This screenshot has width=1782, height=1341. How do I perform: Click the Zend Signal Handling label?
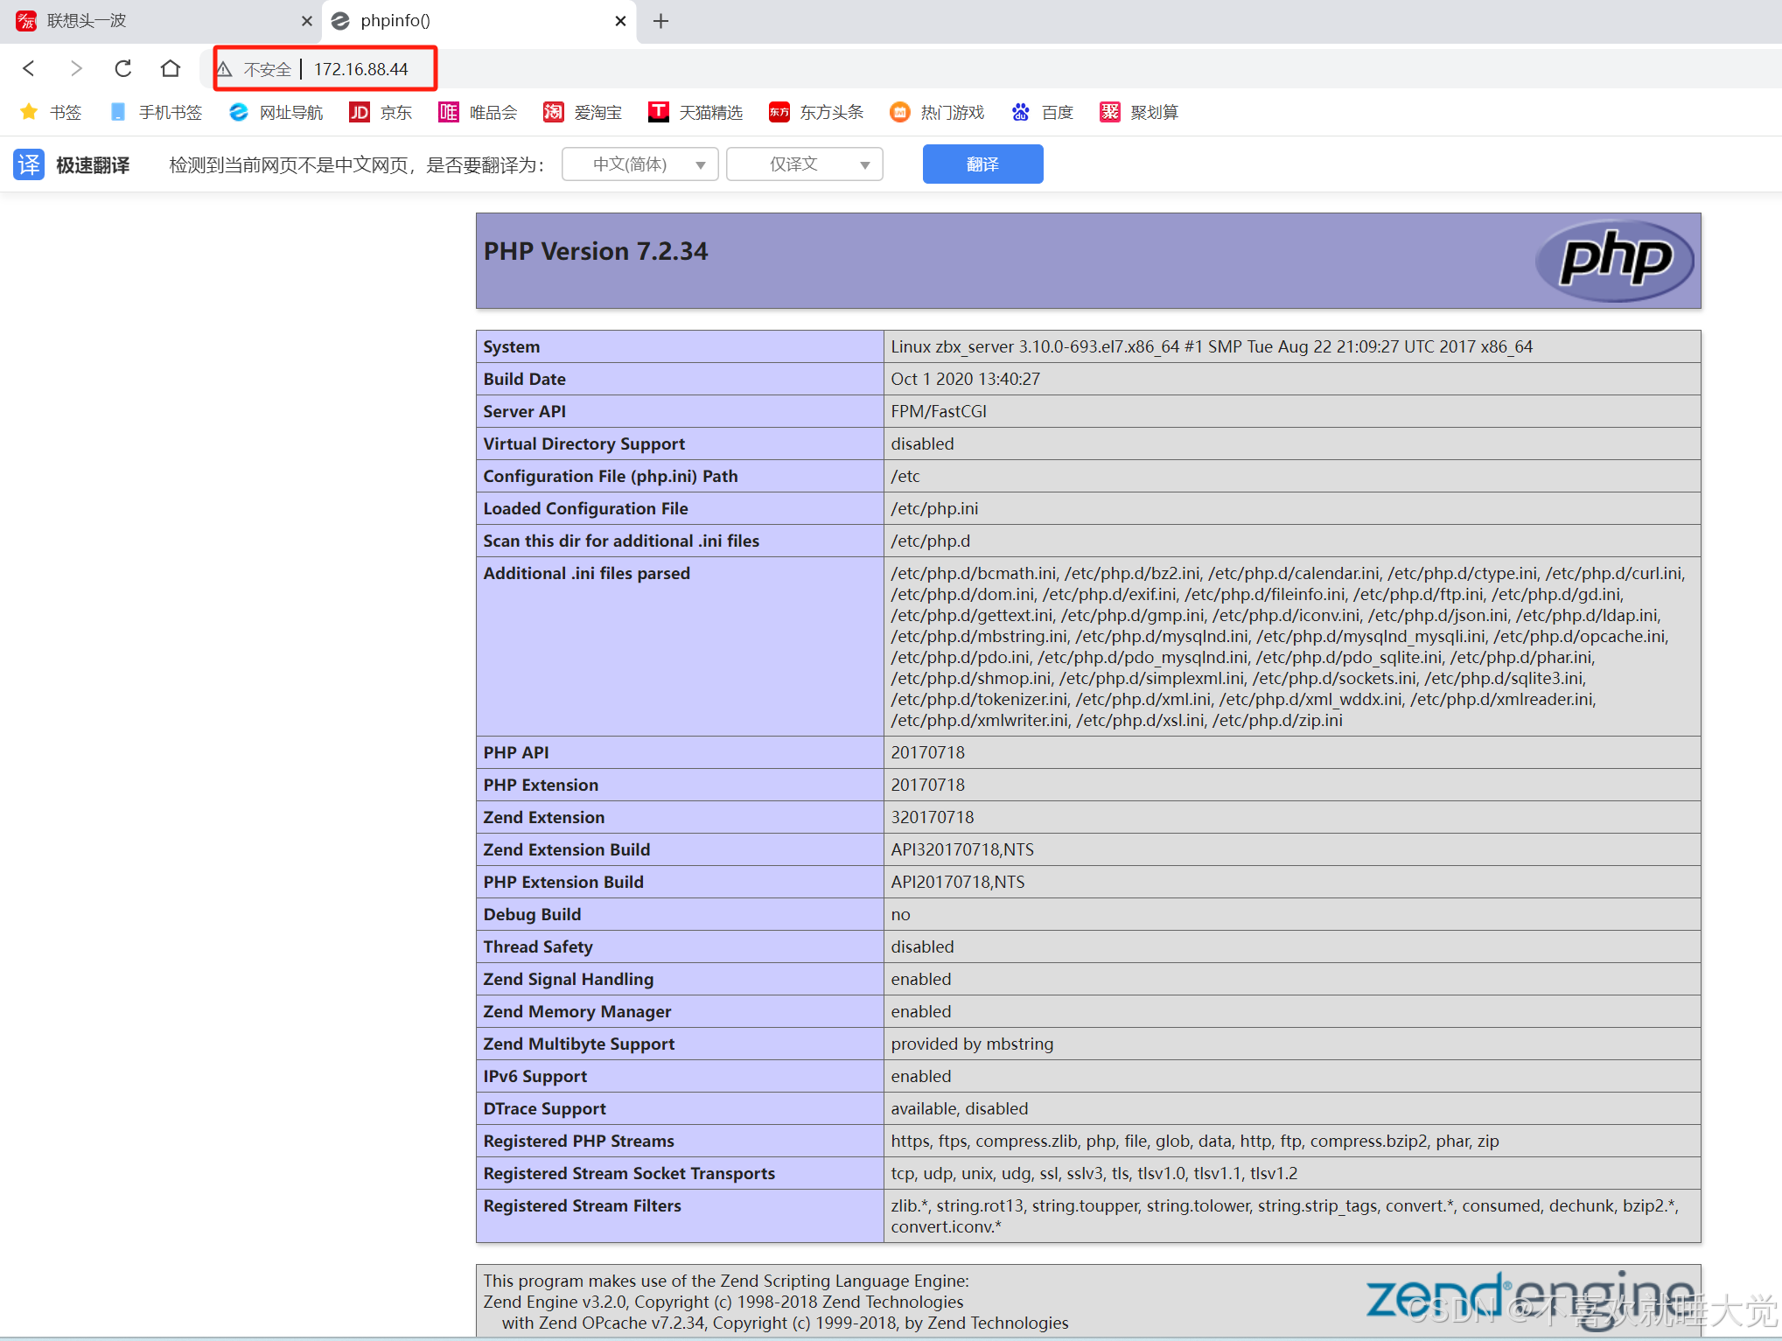pyautogui.click(x=568, y=979)
